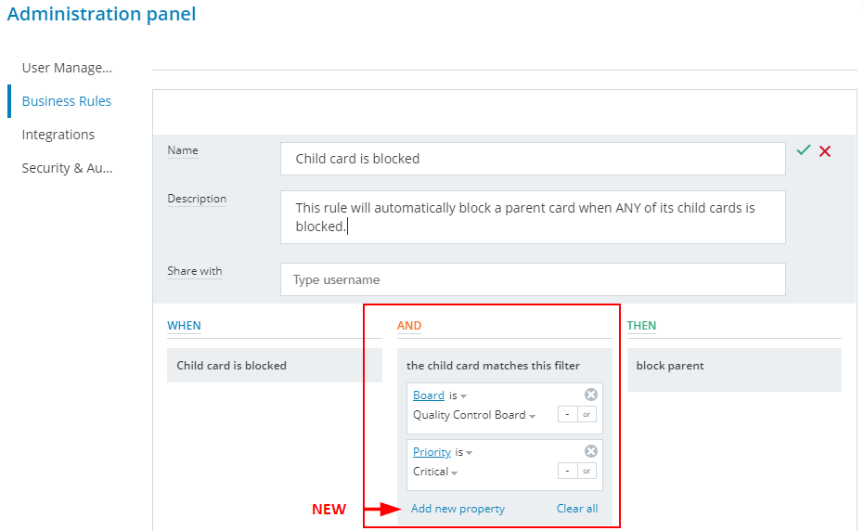Select the Business Rules menu item
The height and width of the screenshot is (531, 864).
point(67,101)
